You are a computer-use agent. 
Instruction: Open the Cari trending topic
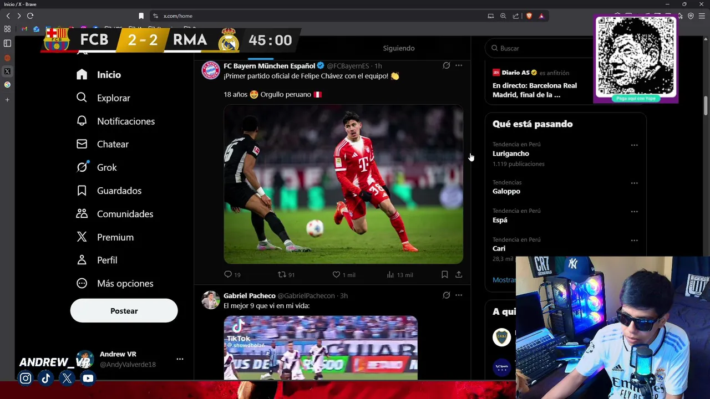coord(499,249)
